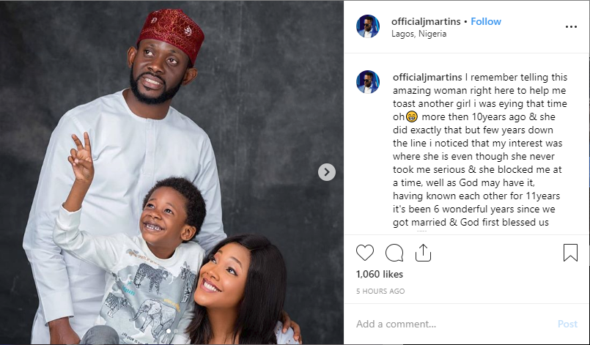Open officialjmartins username in post header
The height and width of the screenshot is (345, 590).
tap(426, 21)
